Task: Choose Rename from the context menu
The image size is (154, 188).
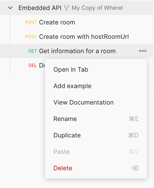Action: pos(96,119)
